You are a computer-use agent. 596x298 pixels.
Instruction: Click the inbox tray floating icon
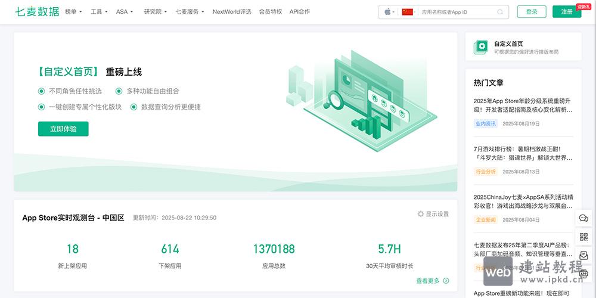coord(583,256)
